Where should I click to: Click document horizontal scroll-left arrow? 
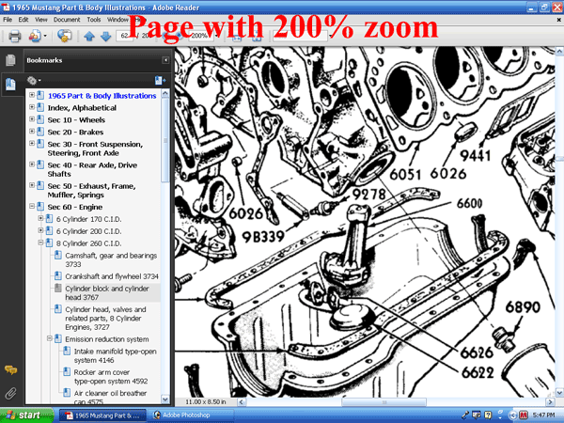click(x=241, y=401)
